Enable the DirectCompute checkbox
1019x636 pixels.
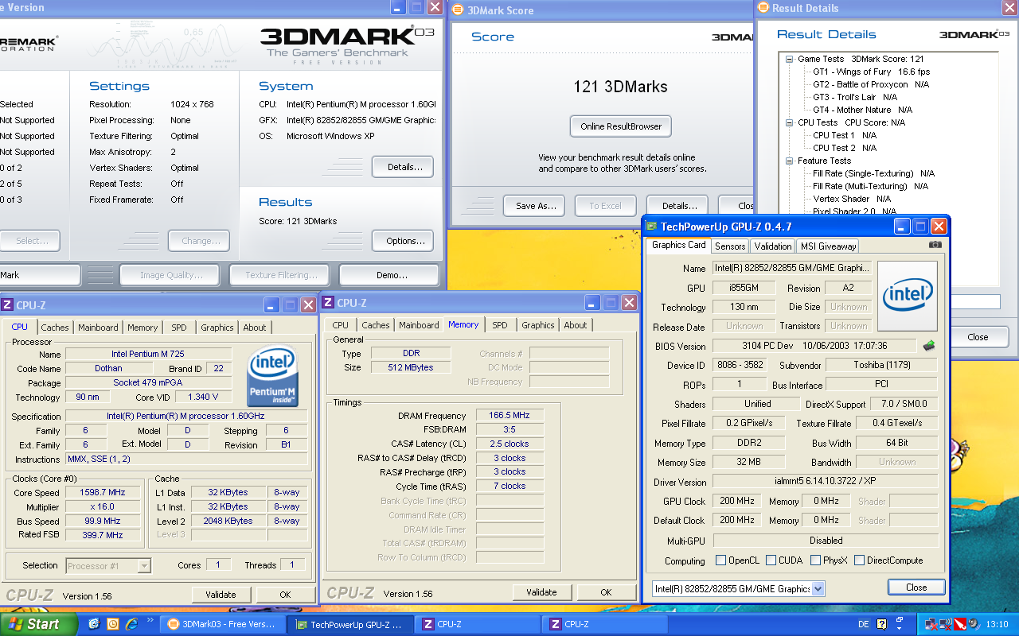[859, 560]
